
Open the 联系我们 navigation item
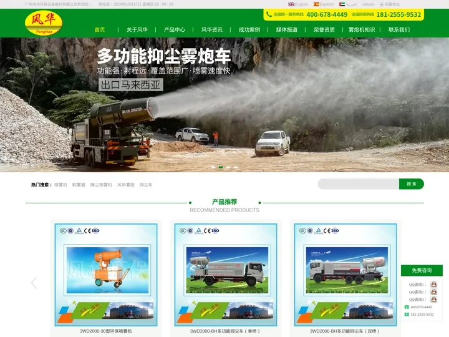pos(399,29)
